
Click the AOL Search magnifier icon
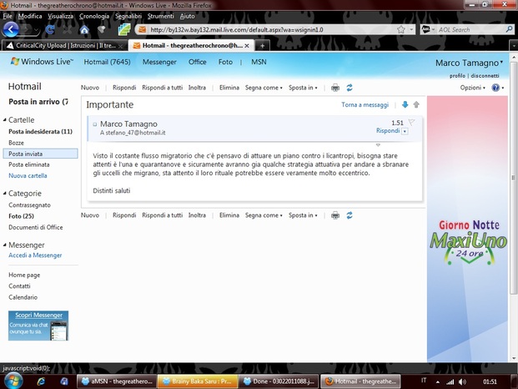click(x=509, y=29)
